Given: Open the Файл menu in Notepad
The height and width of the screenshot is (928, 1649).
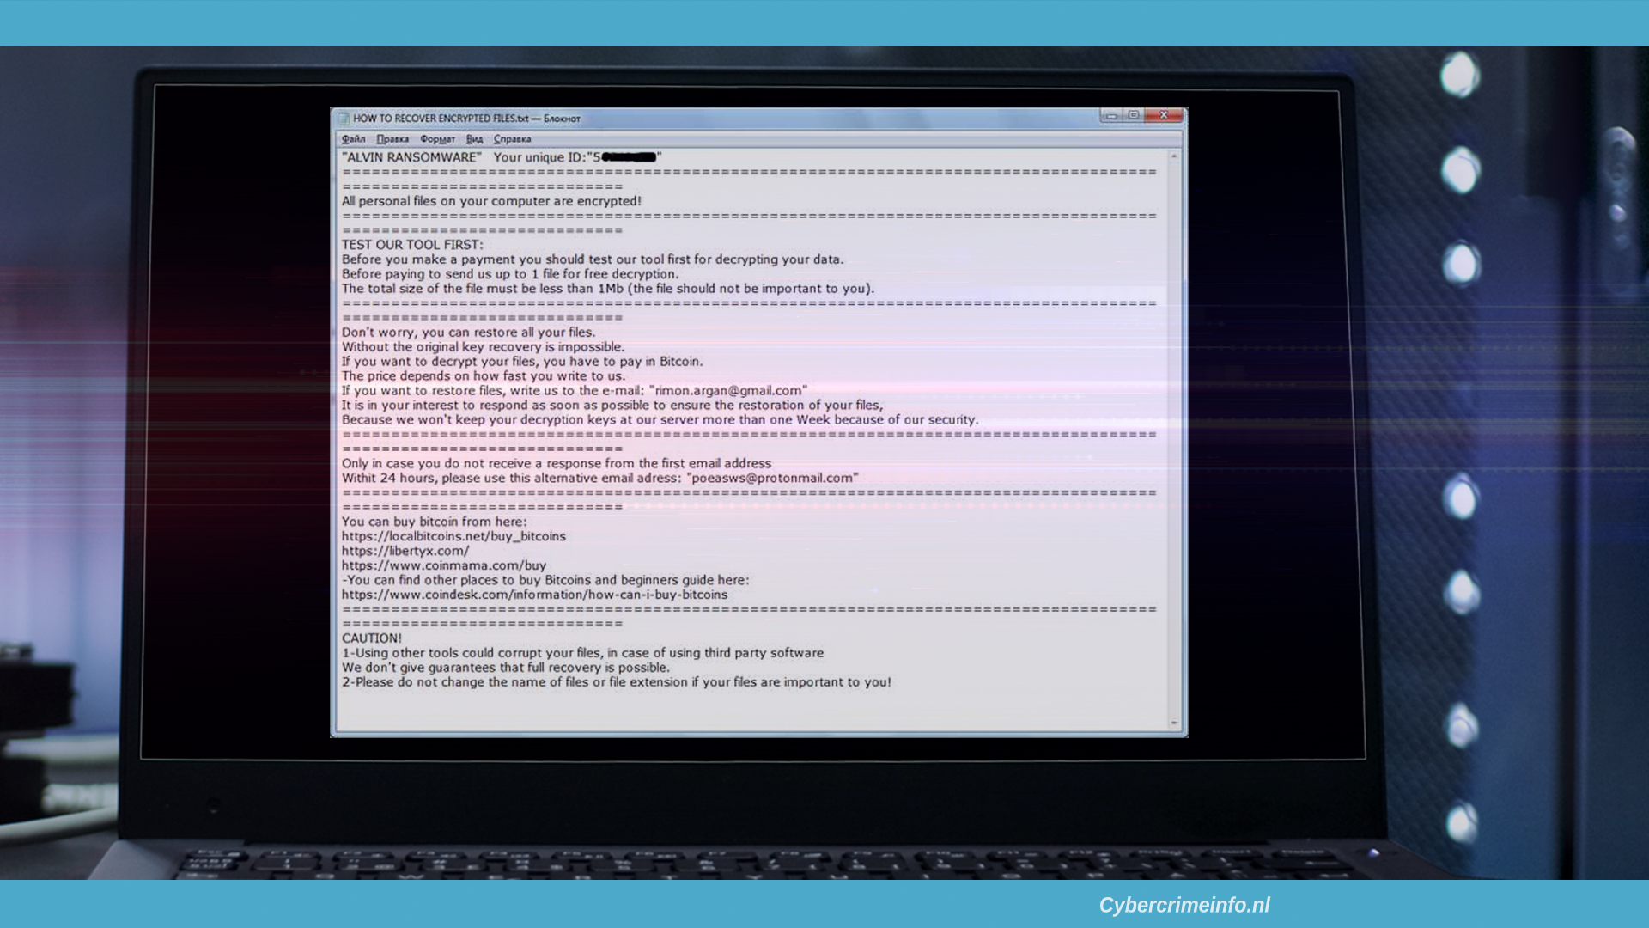Looking at the screenshot, I should click(353, 139).
